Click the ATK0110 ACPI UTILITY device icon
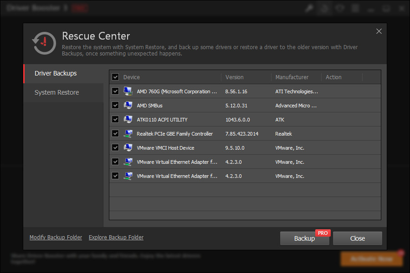410x273 pixels. (128, 119)
